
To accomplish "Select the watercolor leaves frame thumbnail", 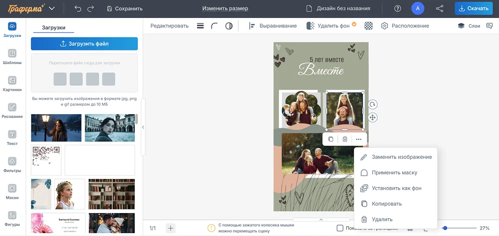I will point(41,194).
